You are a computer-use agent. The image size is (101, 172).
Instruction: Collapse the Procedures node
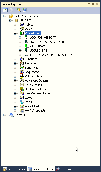(x=15, y=33)
